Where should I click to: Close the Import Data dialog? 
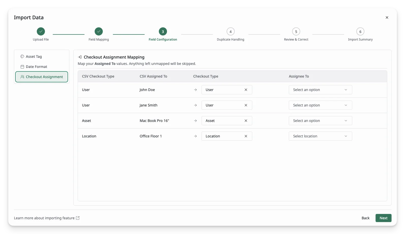point(387,17)
